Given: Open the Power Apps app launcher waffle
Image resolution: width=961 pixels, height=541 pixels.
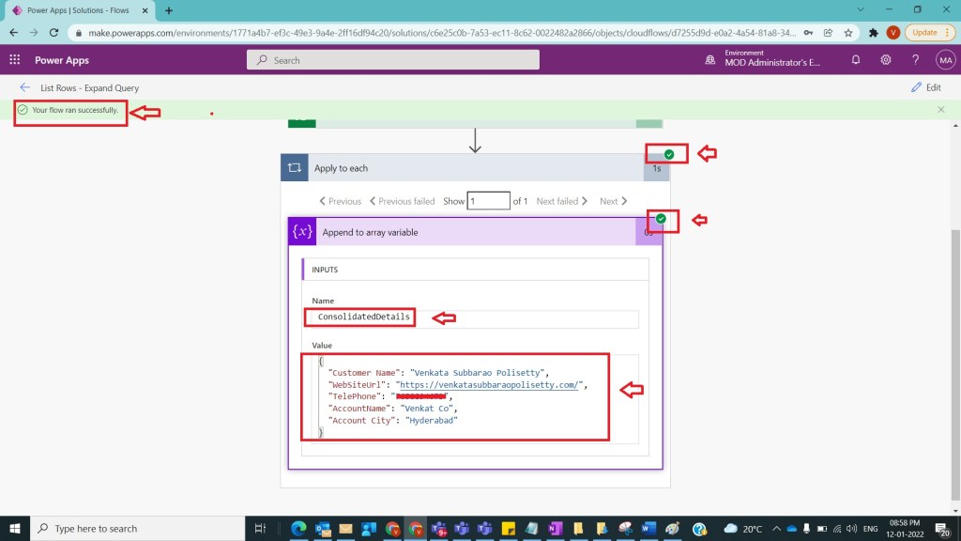Looking at the screenshot, I should 15,59.
